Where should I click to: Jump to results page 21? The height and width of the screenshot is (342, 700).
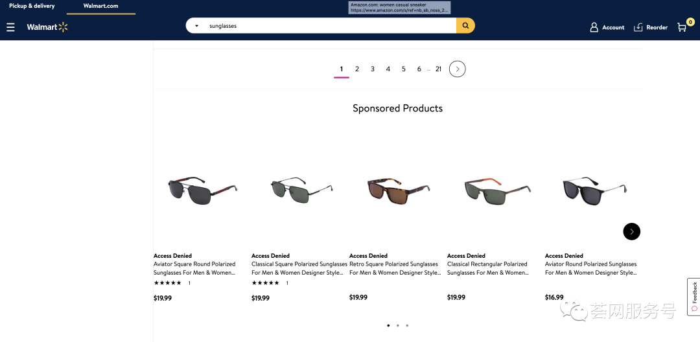pos(439,69)
